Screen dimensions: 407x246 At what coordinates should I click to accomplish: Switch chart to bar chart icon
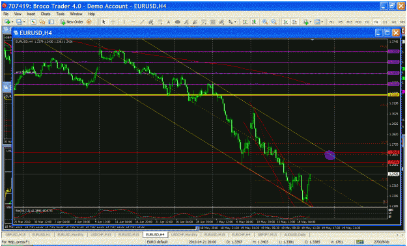(245, 22)
